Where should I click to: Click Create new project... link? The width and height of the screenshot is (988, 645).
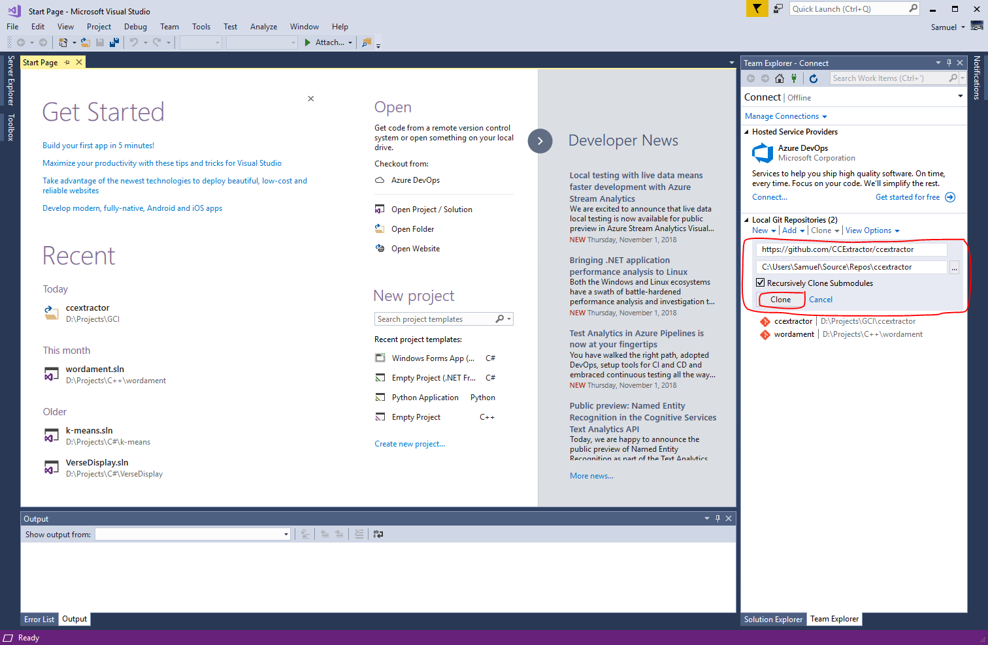click(410, 444)
